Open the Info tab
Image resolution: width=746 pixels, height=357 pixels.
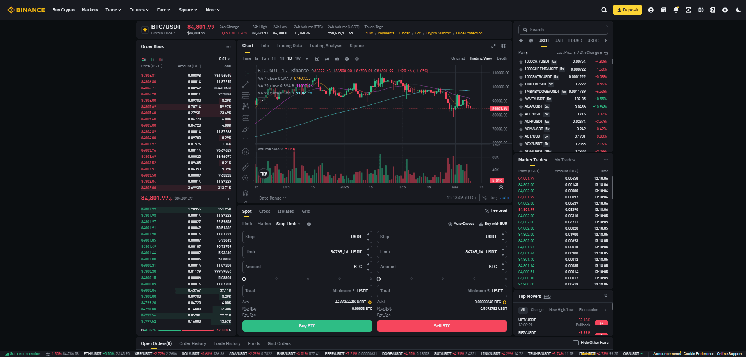point(265,46)
